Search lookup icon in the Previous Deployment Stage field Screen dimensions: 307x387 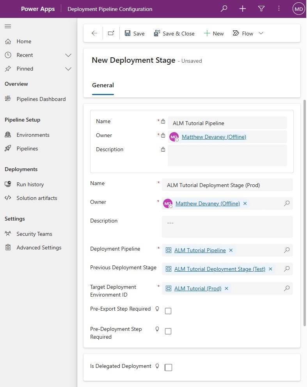coord(286,269)
